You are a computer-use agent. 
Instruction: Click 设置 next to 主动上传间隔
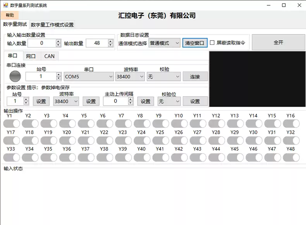(x=146, y=101)
